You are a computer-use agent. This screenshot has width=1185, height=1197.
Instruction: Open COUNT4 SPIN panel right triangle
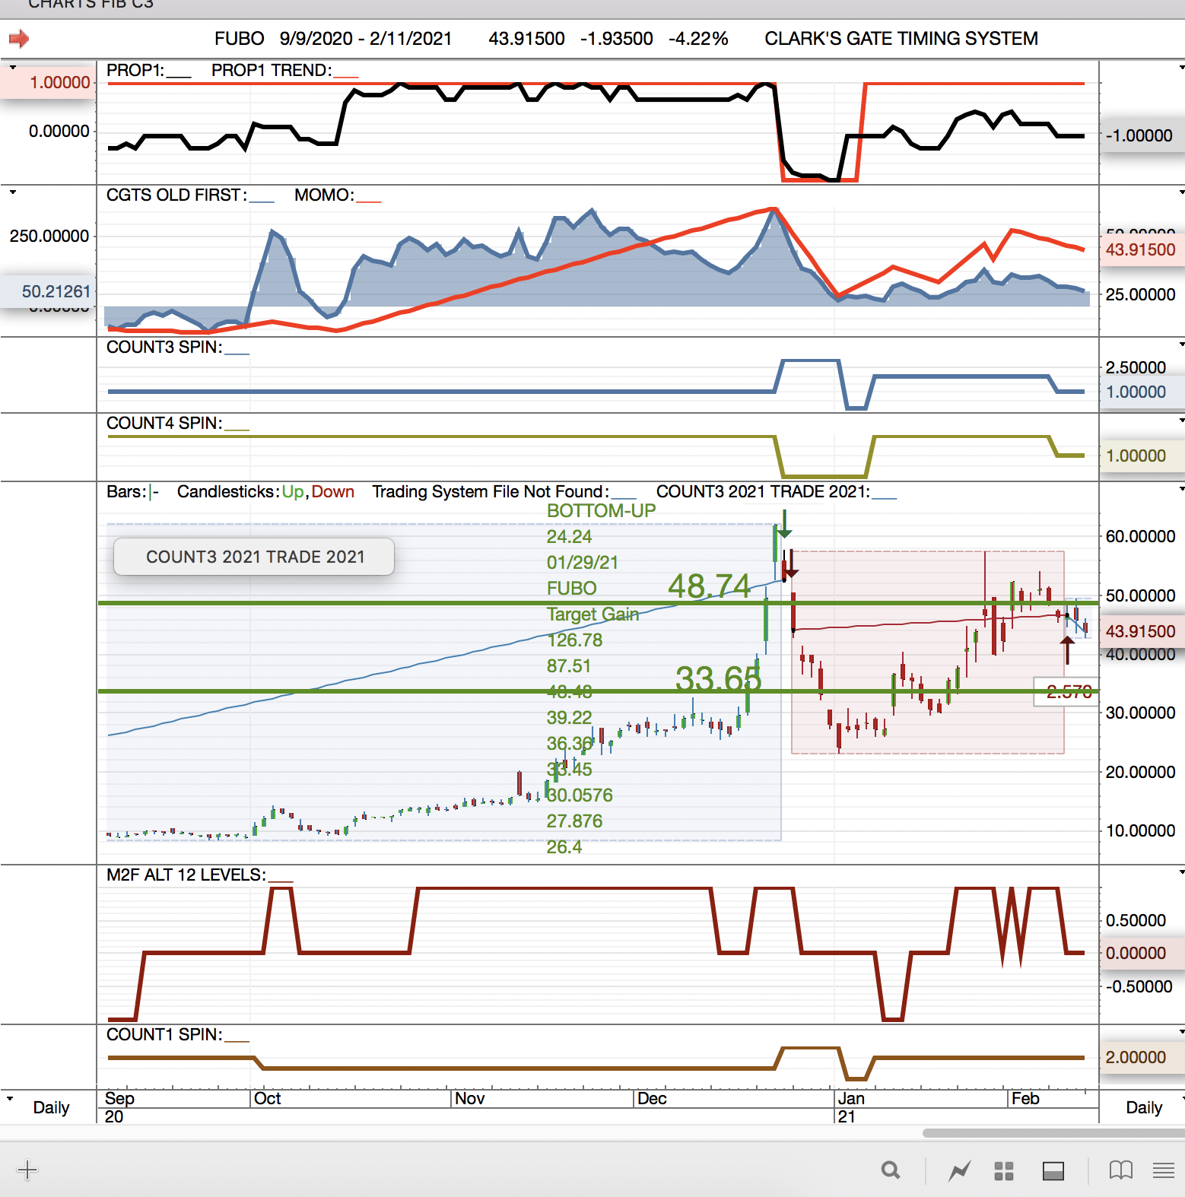[x=1181, y=420]
